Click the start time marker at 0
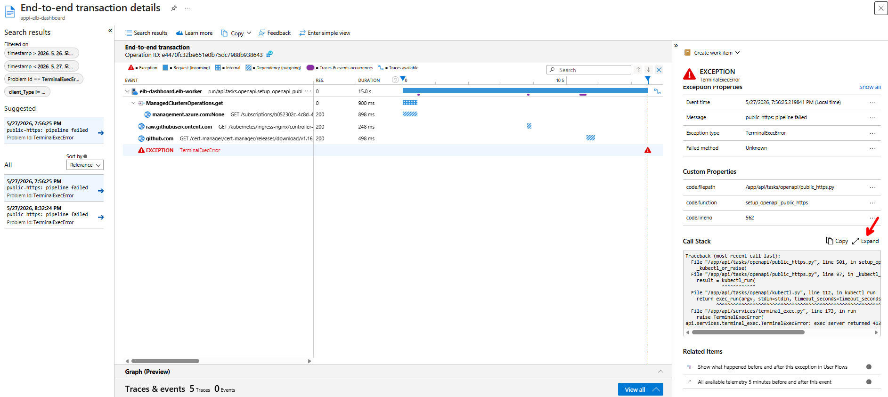The height and width of the screenshot is (397, 888). pyautogui.click(x=403, y=80)
